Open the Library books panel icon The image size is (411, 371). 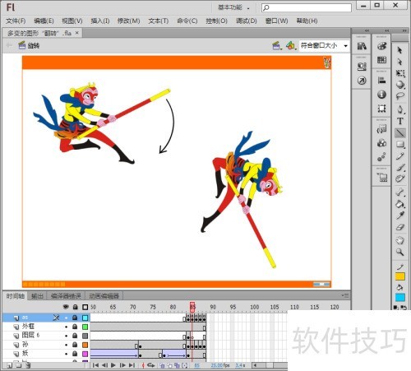tap(362, 46)
